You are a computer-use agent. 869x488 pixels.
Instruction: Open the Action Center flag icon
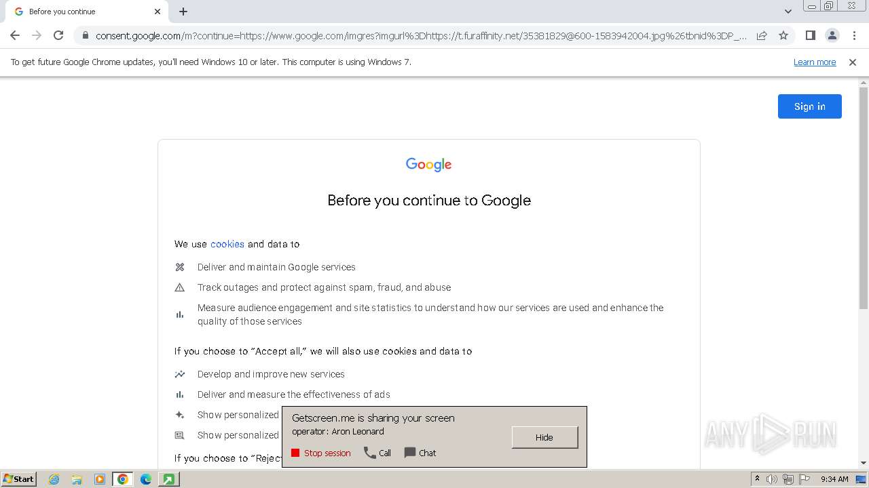(805, 479)
